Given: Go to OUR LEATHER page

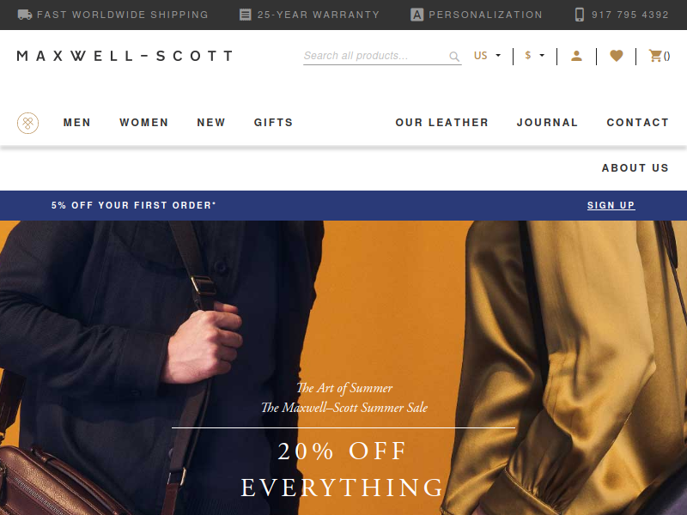Looking at the screenshot, I should [x=442, y=123].
